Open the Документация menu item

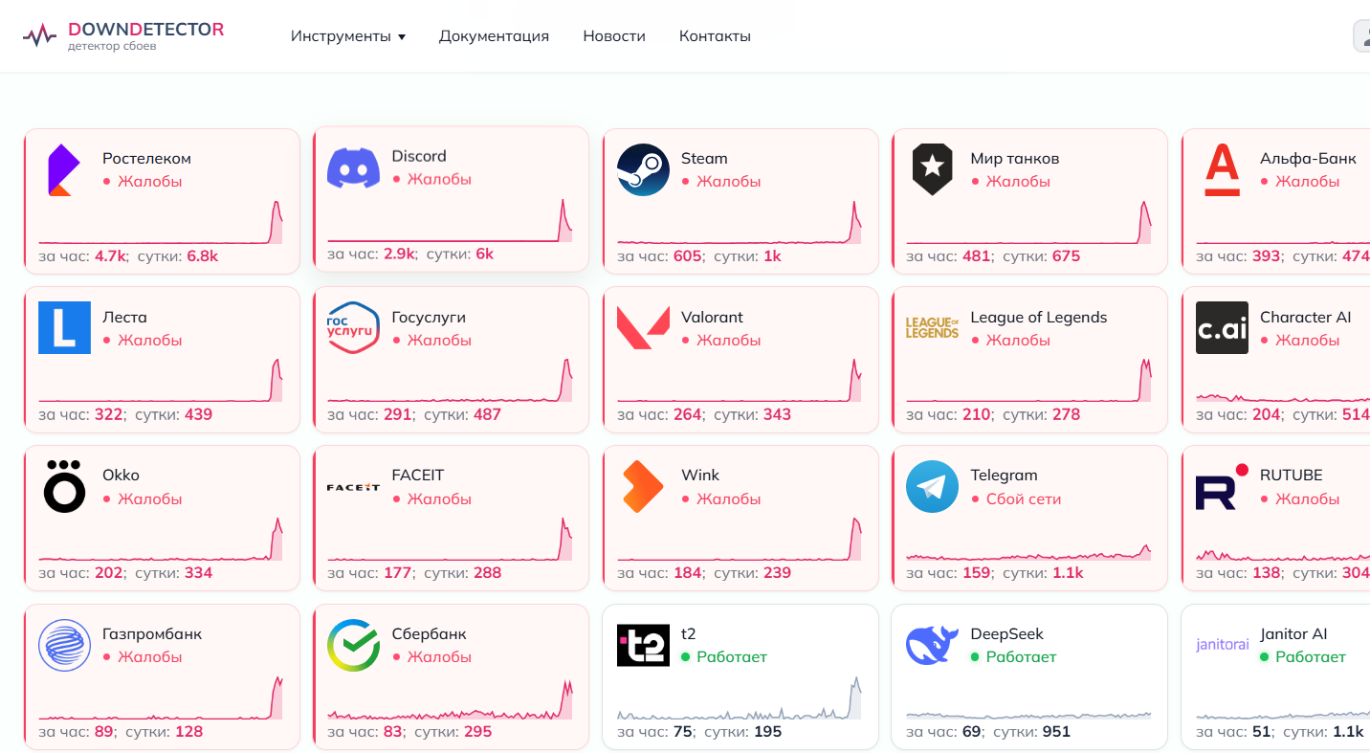[494, 36]
